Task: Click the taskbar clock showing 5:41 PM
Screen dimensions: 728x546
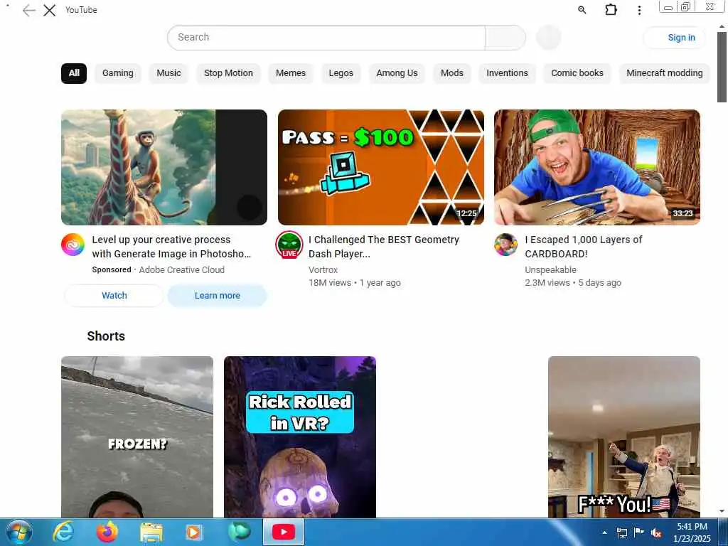Action: click(692, 532)
